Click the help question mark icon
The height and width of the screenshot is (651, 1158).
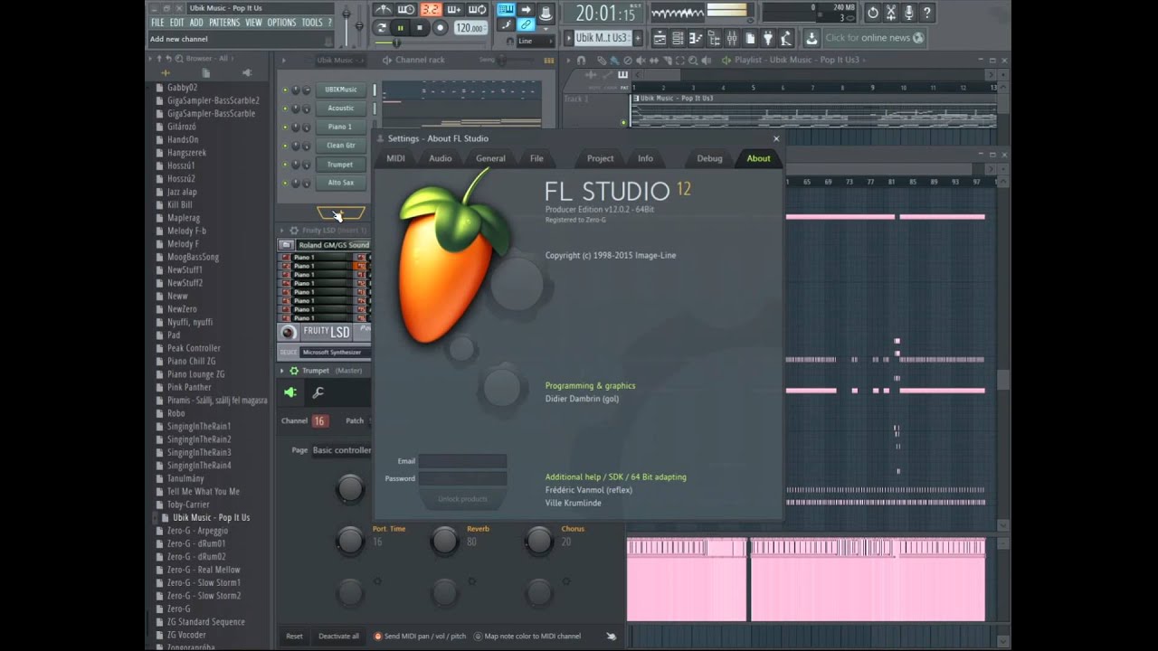click(927, 13)
